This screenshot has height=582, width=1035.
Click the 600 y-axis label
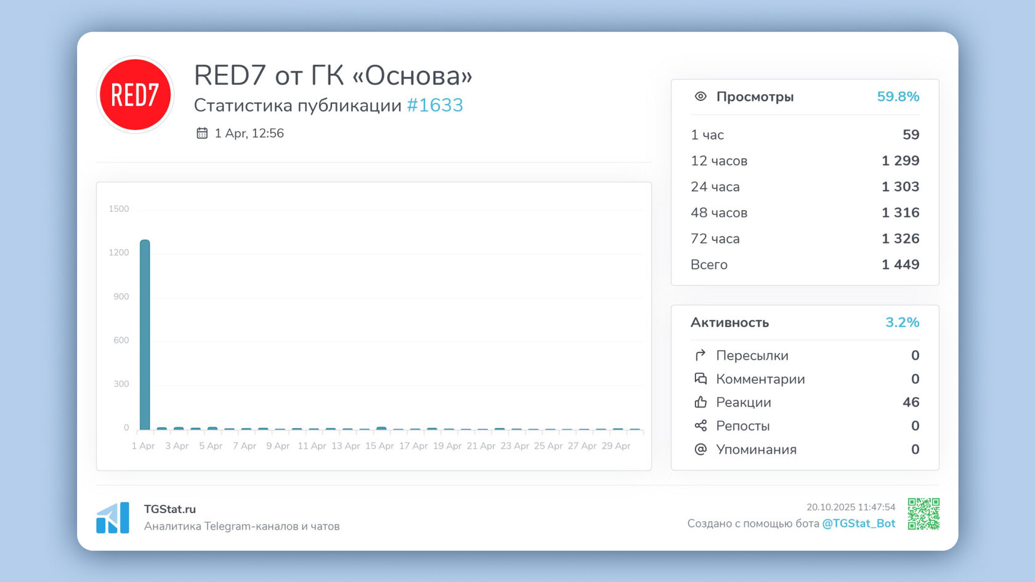point(121,340)
